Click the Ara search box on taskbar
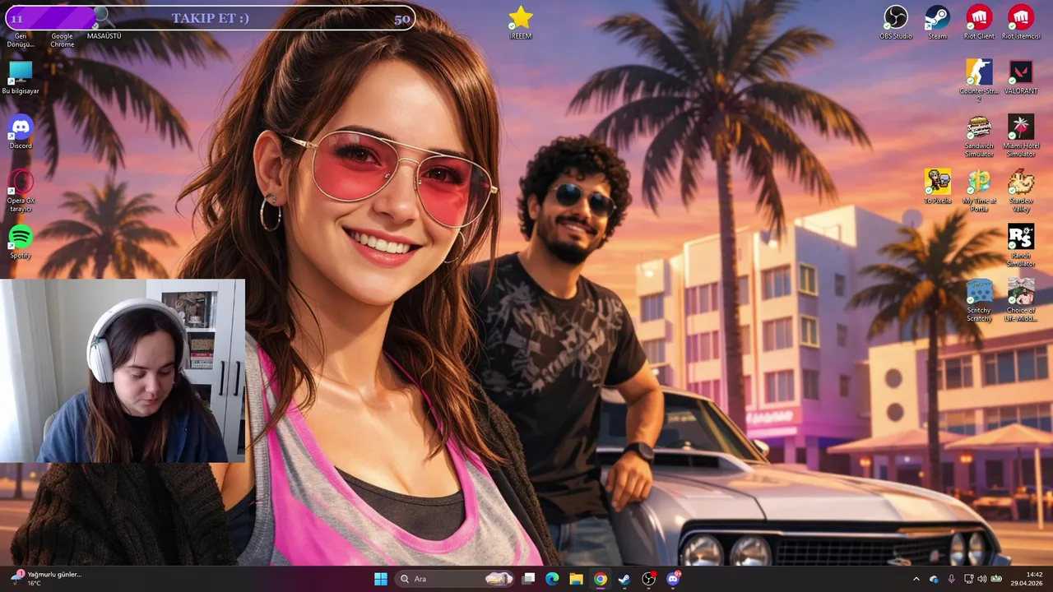 coord(454,579)
